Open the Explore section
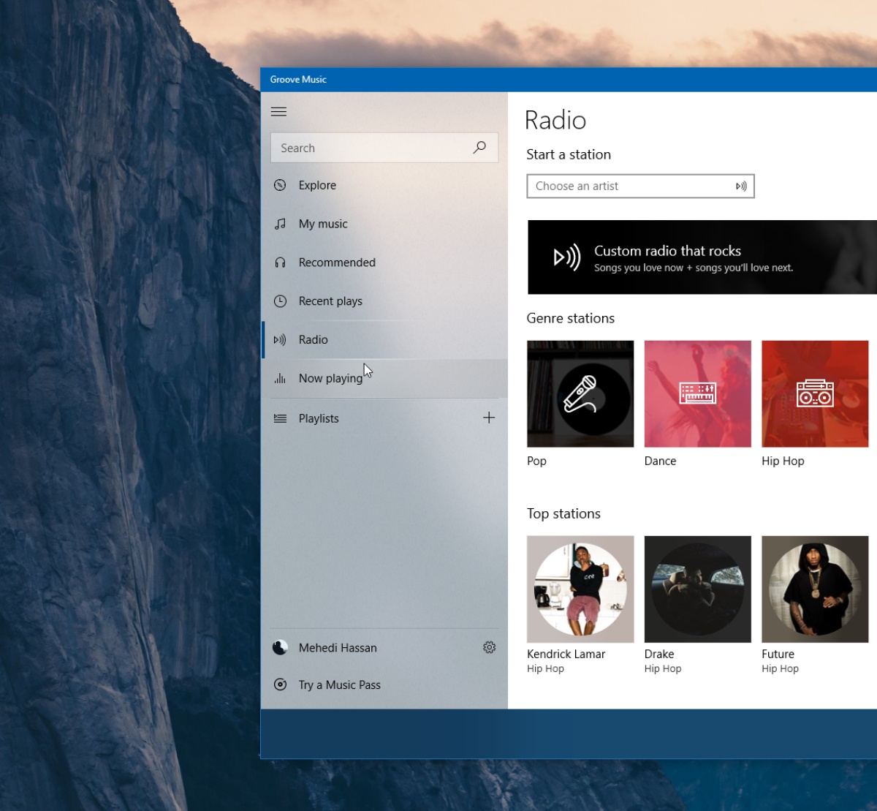Image resolution: width=877 pixels, height=811 pixels. (317, 186)
